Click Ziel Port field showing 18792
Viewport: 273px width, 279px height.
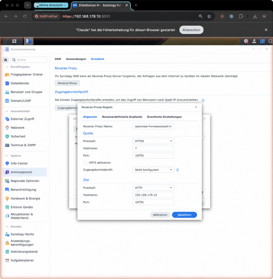[153, 202]
